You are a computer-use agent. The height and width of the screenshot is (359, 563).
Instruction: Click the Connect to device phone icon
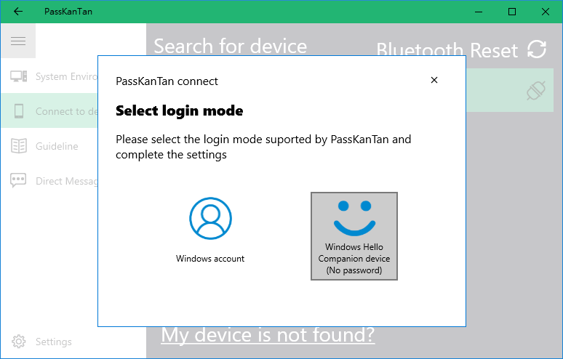coord(19,111)
